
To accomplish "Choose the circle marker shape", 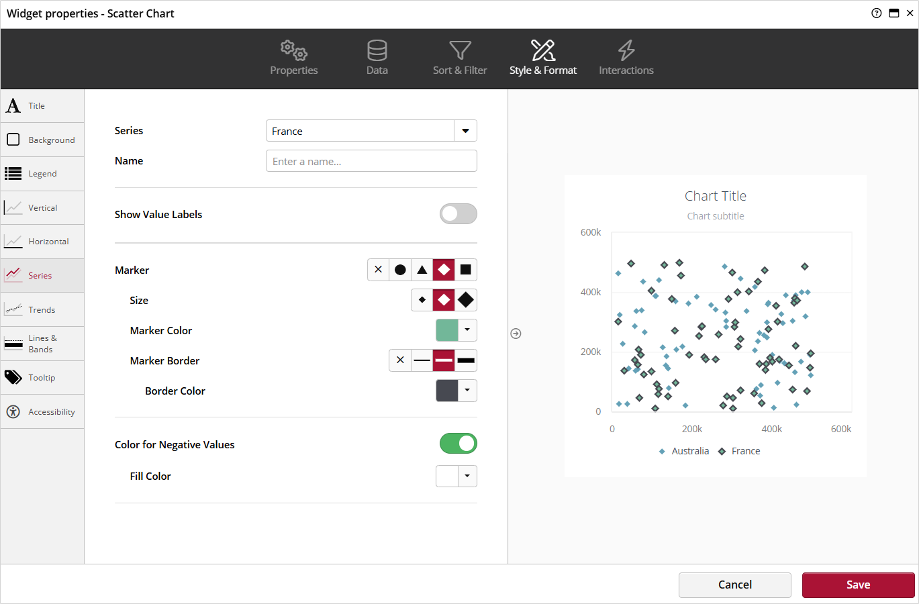I will point(400,270).
